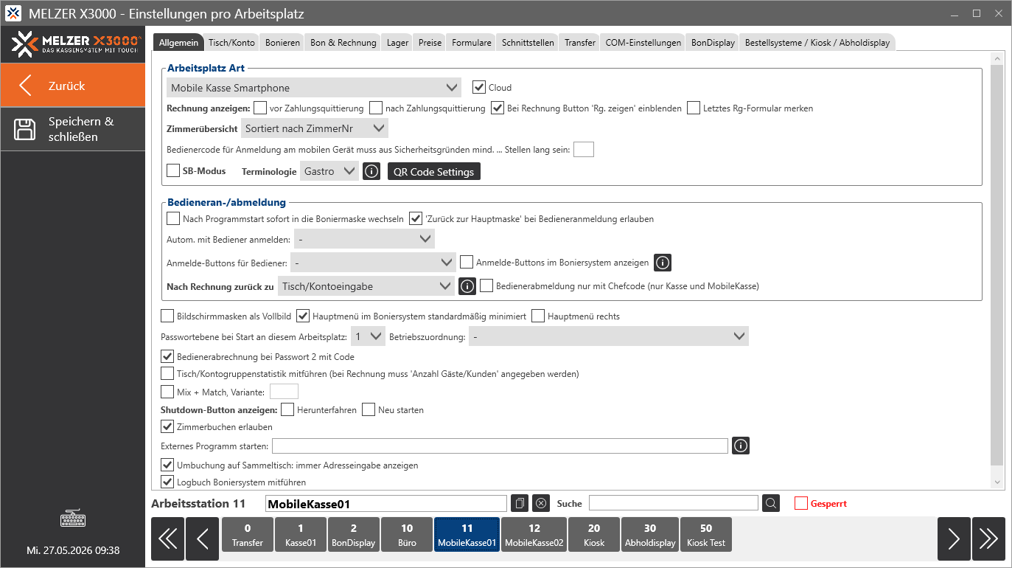1012x568 pixels.
Task: Click the floppy disk save icon
Action: tap(26, 129)
